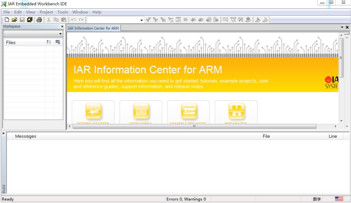Open the toolbar quick search dropdown
The width and height of the screenshot is (351, 203).
[x=142, y=20]
